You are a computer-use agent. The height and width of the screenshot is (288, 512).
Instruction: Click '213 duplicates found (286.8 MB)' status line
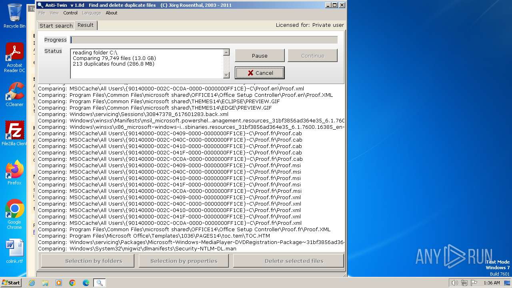click(x=114, y=64)
